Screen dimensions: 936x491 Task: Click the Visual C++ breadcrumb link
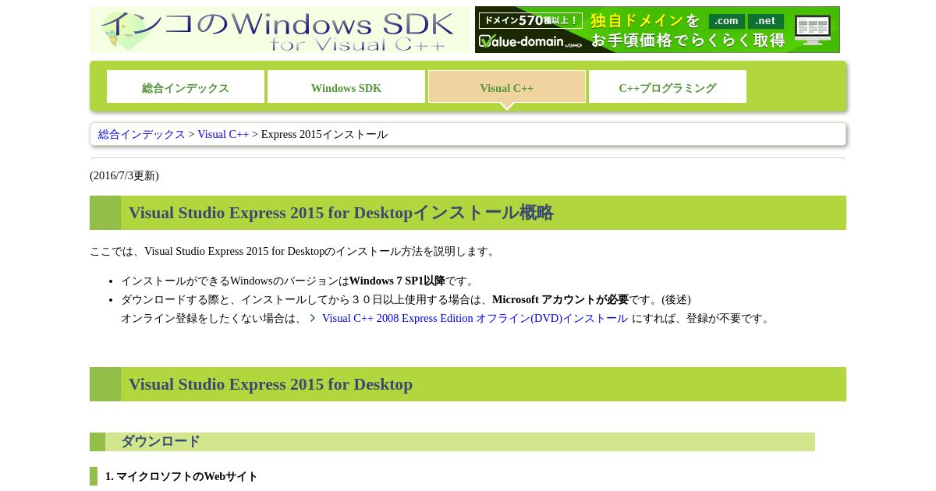point(223,134)
